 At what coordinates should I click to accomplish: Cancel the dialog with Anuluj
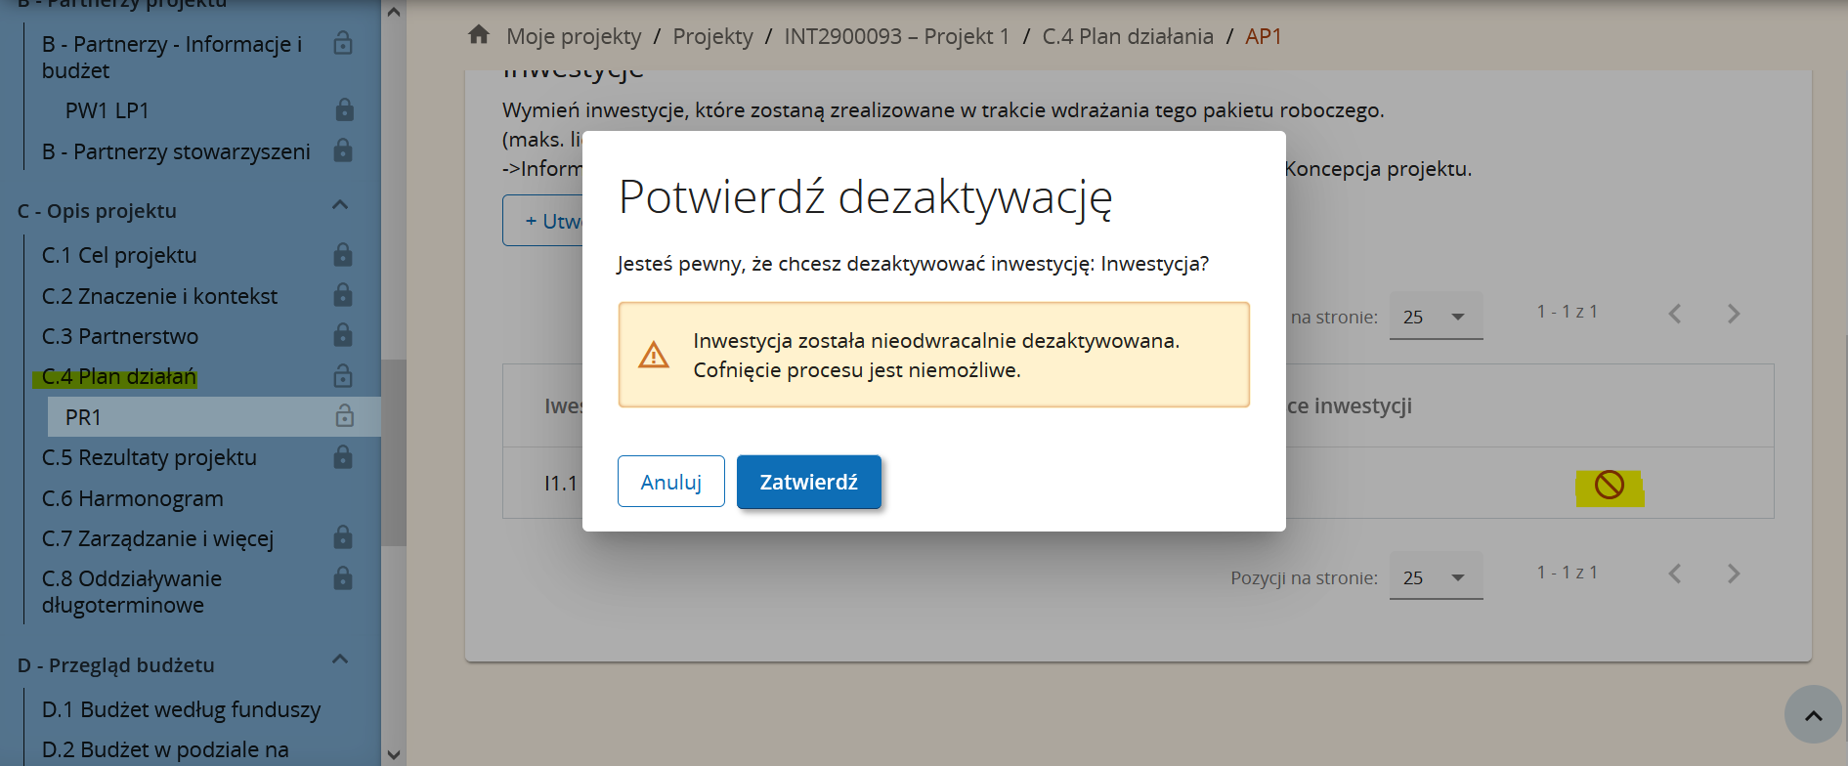[670, 482]
